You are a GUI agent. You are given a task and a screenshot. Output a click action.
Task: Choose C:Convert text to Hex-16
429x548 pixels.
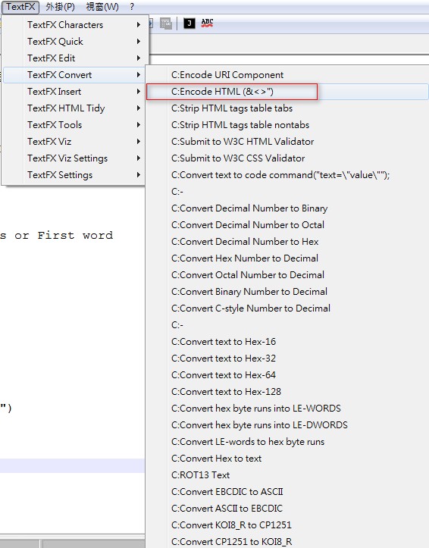point(287,341)
